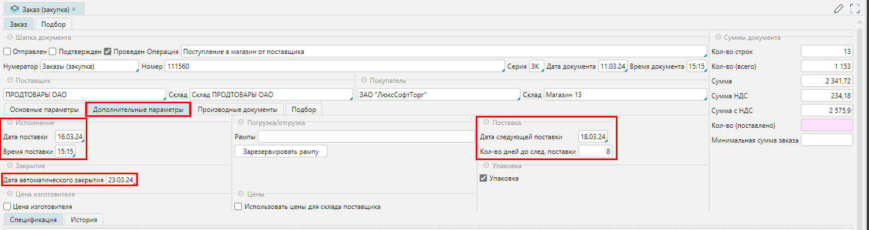869x230 pixels.
Task: Click the Дата автоматического закрытия date field
Action: click(121, 180)
